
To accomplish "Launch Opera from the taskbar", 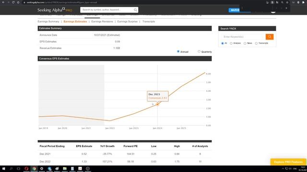I will [x=26, y=169].
